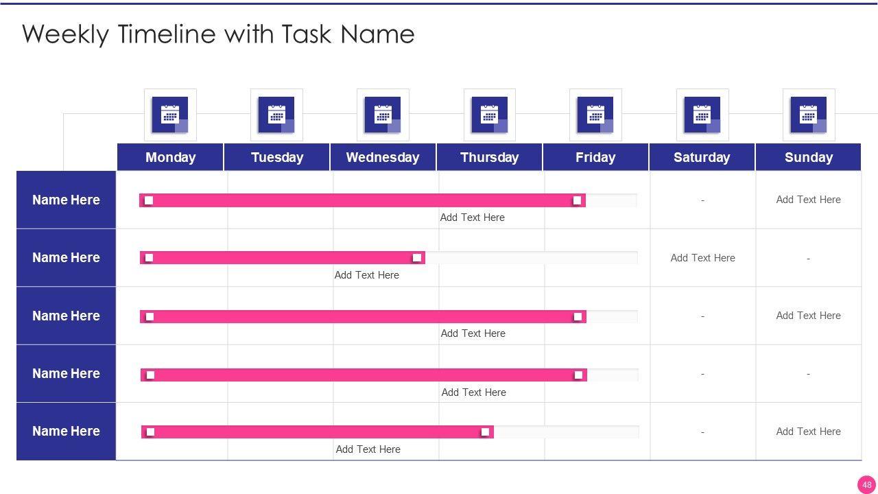Image resolution: width=878 pixels, height=494 pixels.
Task: Click the Saturday column header
Action: [702, 157]
